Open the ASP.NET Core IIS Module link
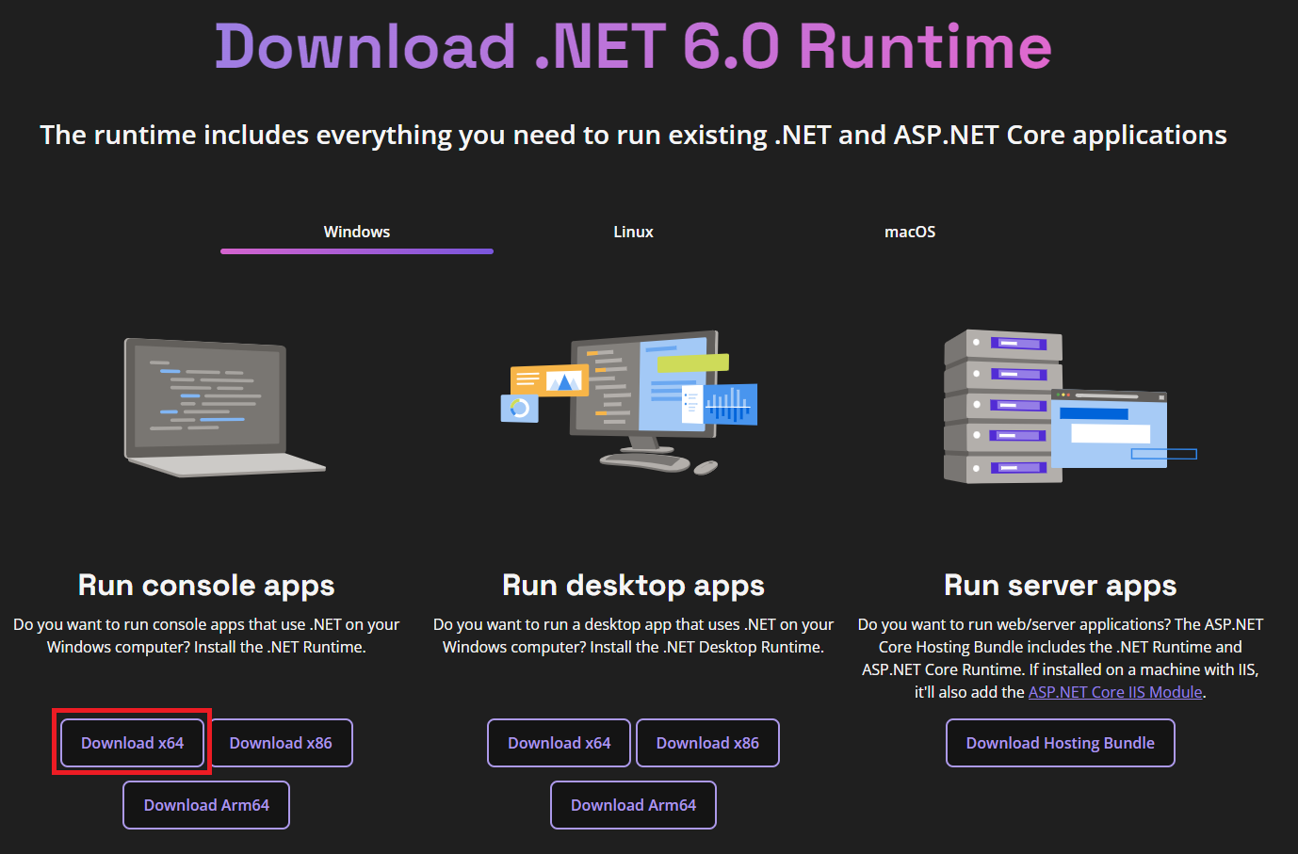The height and width of the screenshot is (854, 1298). (x=1114, y=691)
